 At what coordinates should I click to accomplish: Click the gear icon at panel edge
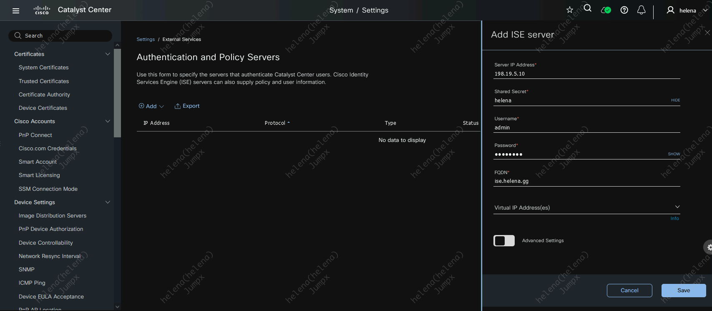(x=708, y=247)
